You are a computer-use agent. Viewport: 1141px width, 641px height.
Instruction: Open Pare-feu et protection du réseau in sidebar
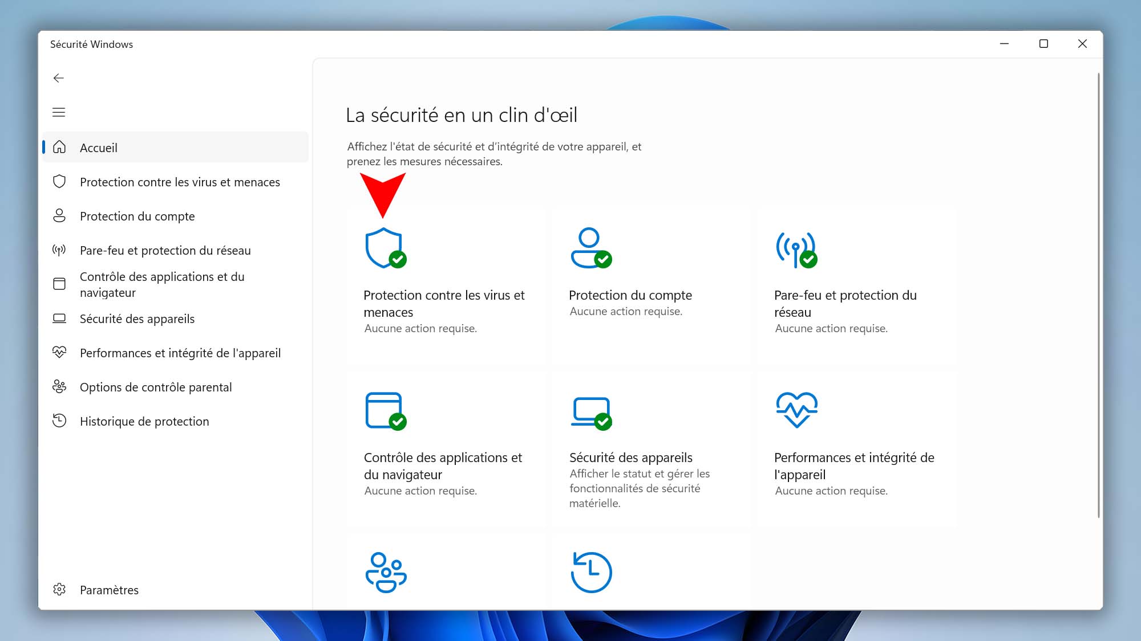click(x=176, y=250)
